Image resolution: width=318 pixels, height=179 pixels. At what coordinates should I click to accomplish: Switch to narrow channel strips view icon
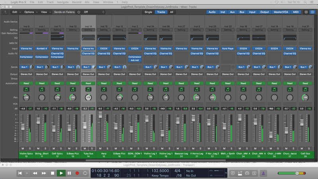point(306,12)
